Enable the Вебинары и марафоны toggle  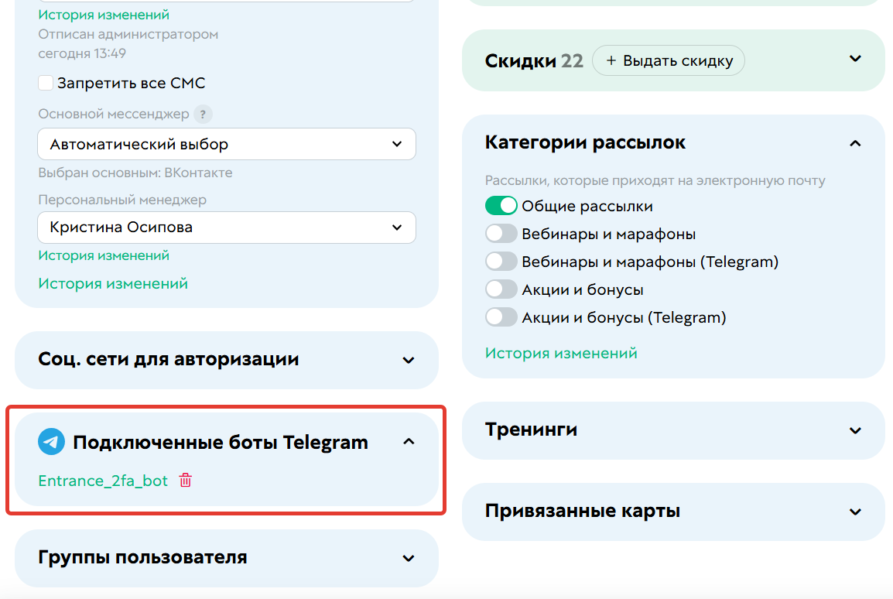(x=501, y=233)
